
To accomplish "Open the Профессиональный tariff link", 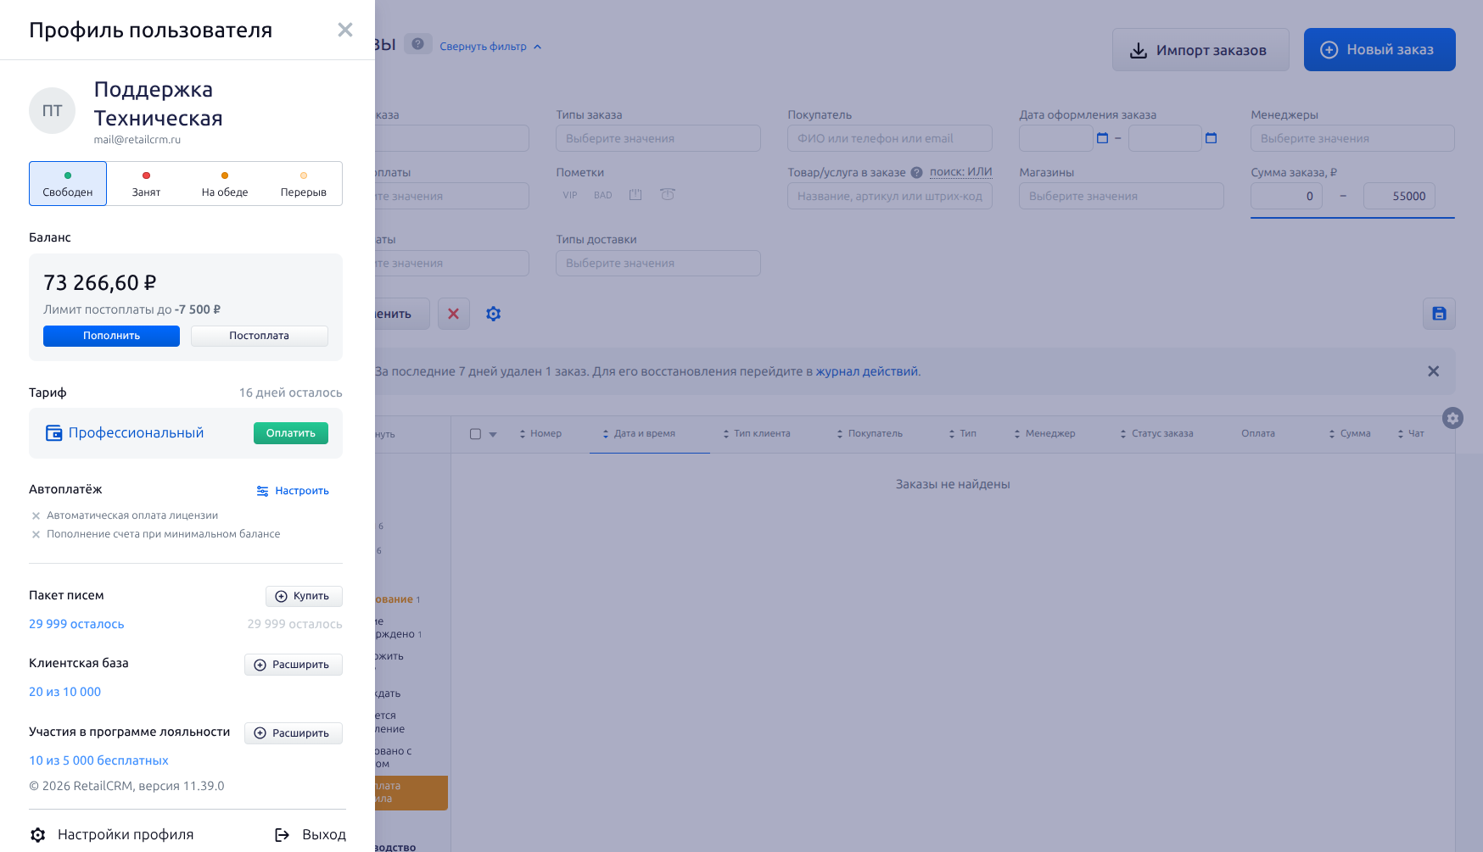I will pos(137,432).
